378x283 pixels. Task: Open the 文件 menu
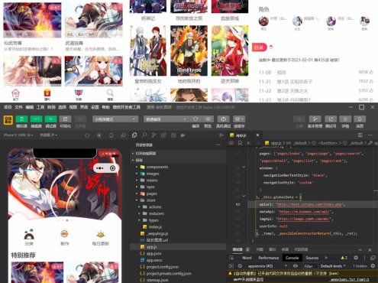click(18, 107)
